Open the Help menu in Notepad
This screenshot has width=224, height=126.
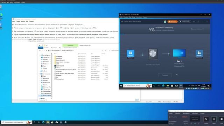[31, 21]
